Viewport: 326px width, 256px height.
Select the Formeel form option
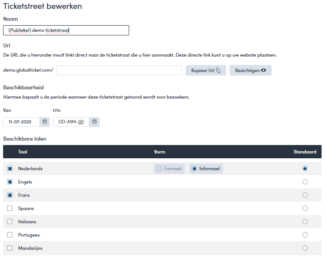tap(169, 168)
